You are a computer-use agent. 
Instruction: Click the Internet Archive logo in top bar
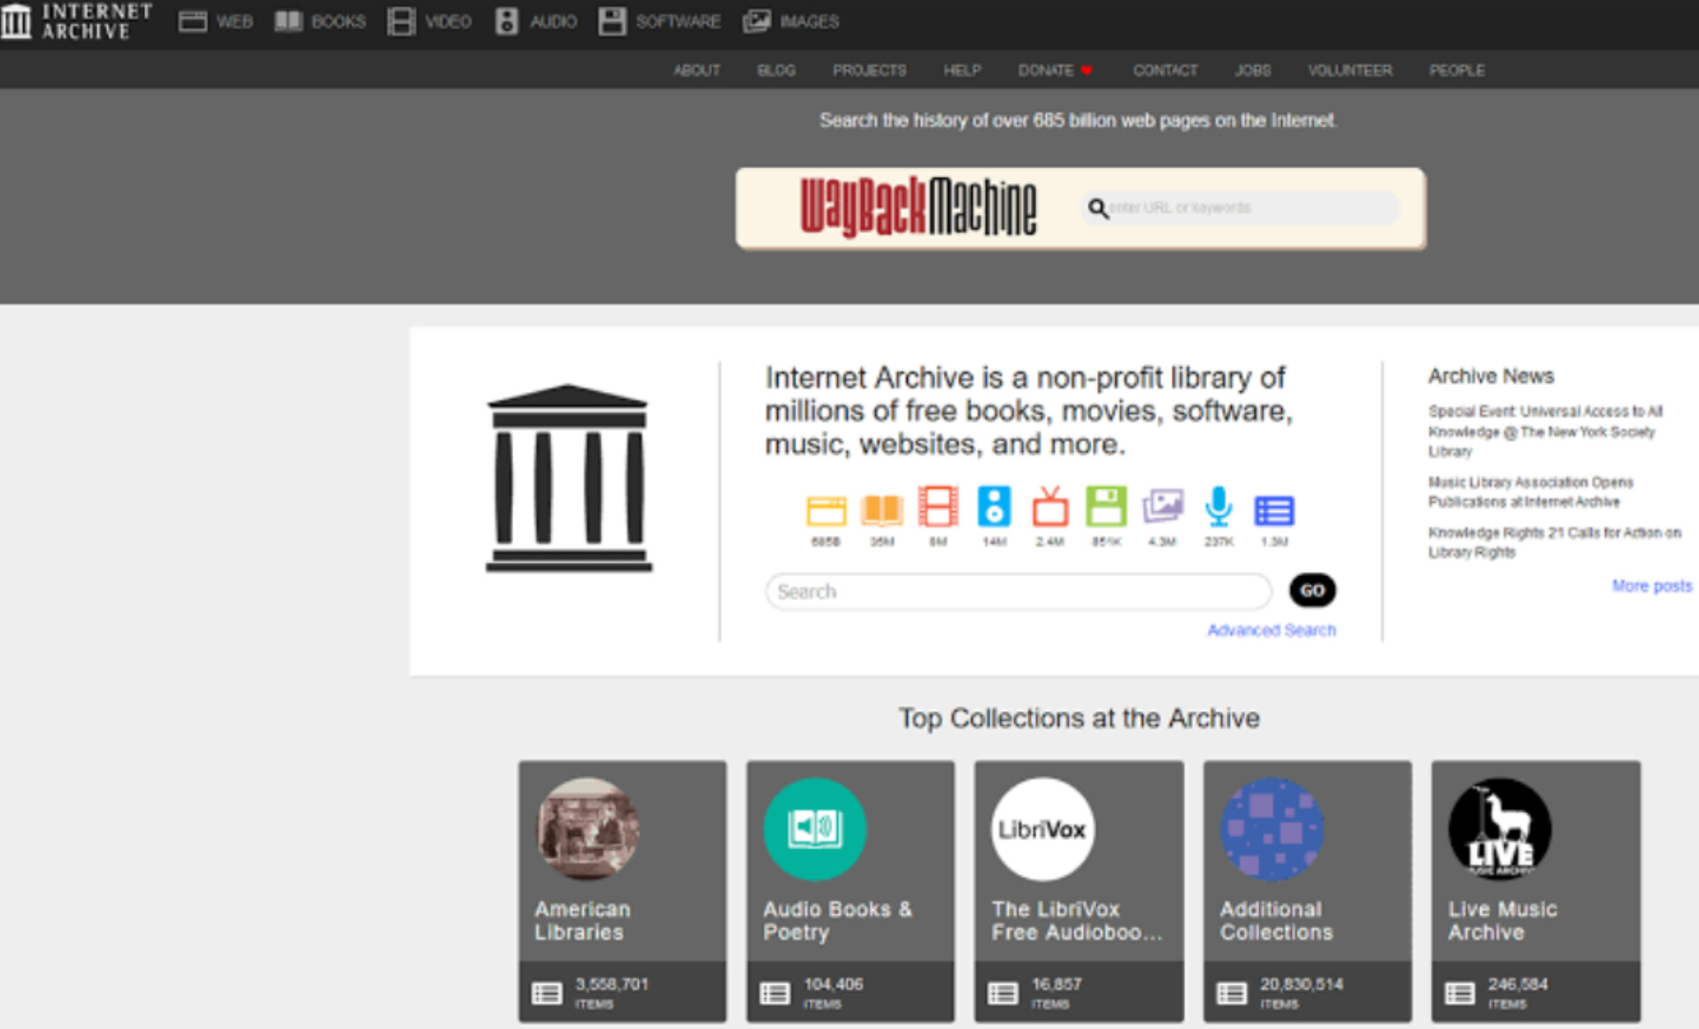75,21
